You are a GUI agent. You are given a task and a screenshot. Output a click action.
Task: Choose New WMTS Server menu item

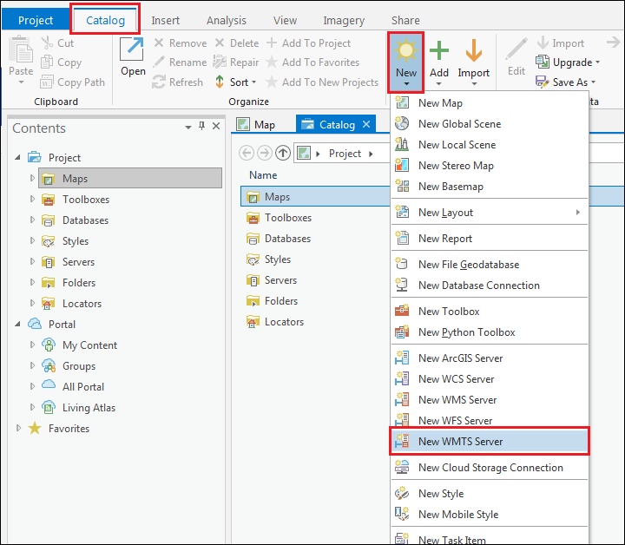pyautogui.click(x=490, y=442)
